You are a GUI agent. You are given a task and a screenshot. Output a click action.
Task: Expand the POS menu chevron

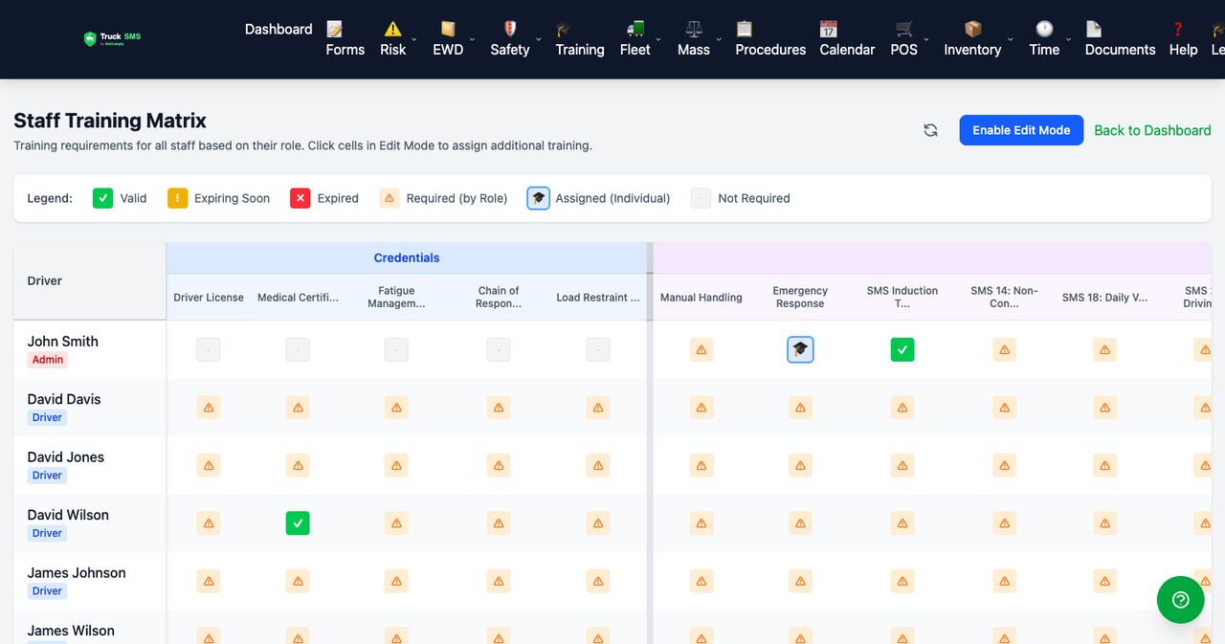pos(925,39)
